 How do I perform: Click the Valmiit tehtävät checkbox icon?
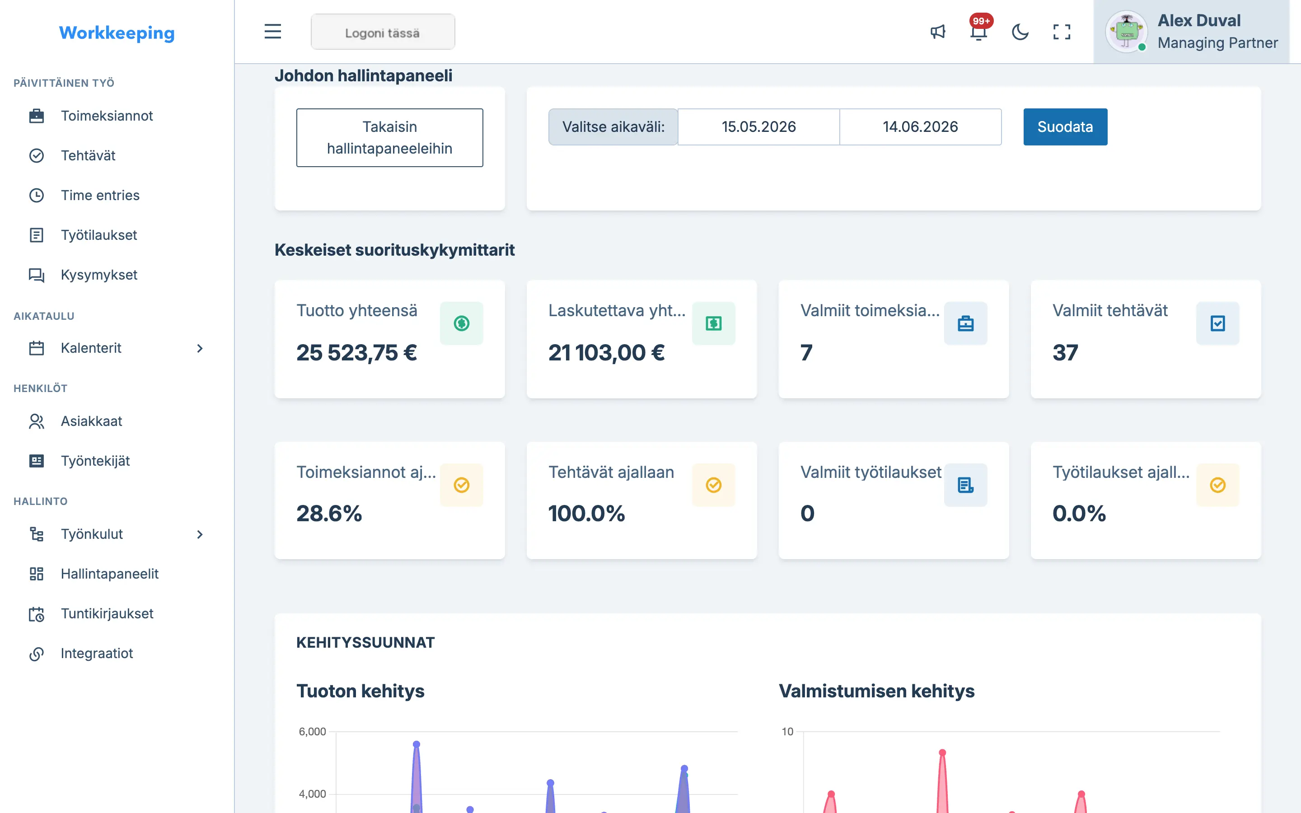tap(1218, 323)
